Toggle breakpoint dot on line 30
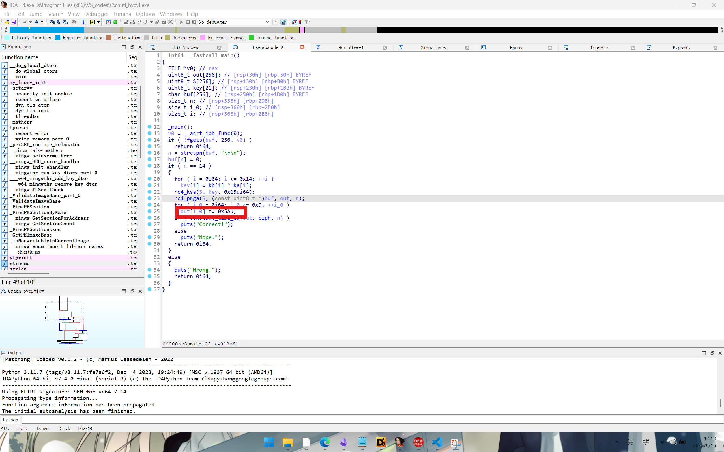This screenshot has height=452, width=724. coord(150,244)
